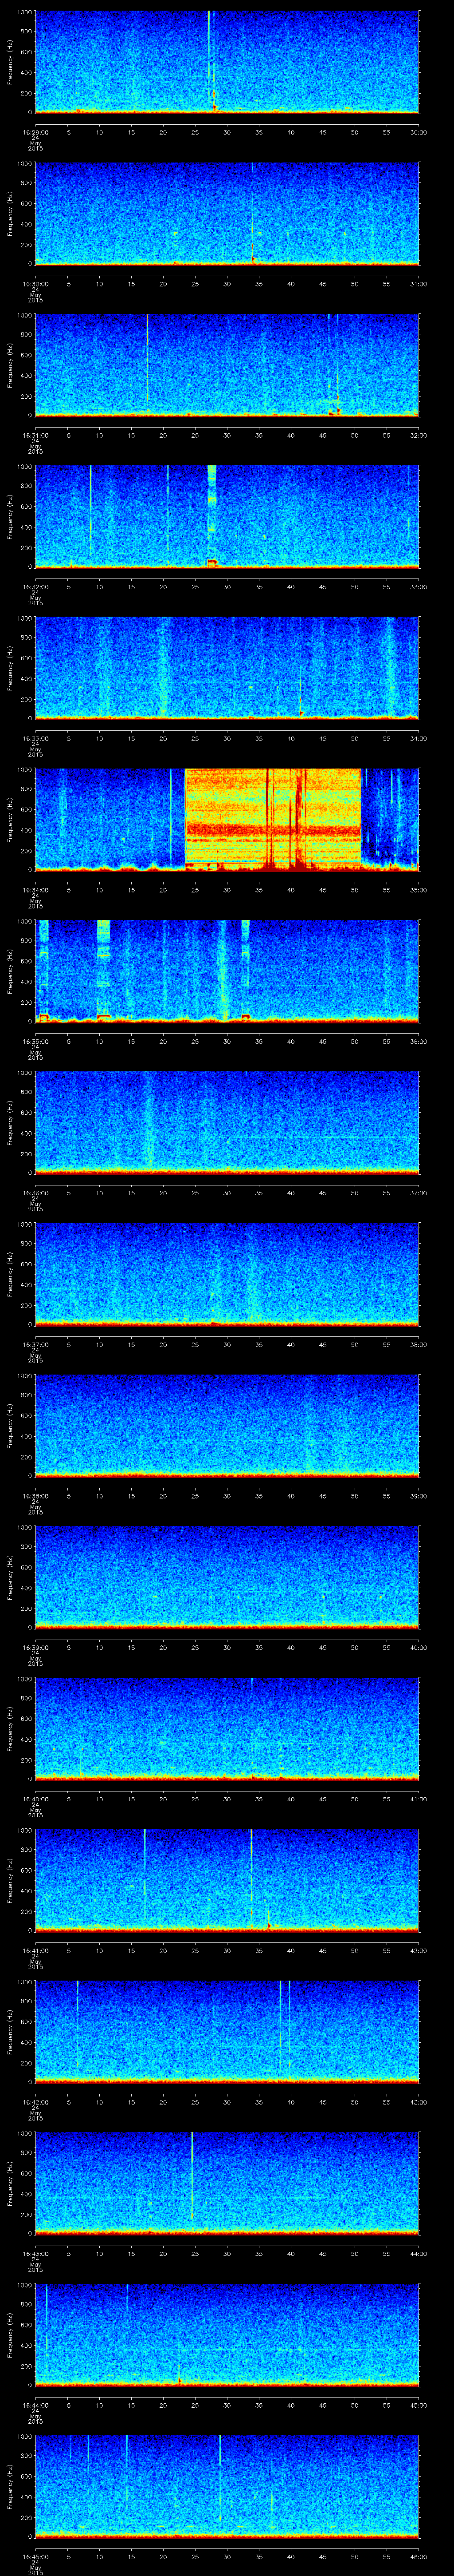Open the 16:39:00 spectrogram panel
The height and width of the screenshot is (2576, 454).
[227, 1576]
